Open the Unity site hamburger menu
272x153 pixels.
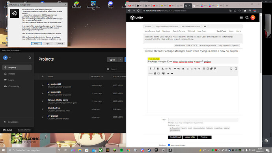[241, 17]
